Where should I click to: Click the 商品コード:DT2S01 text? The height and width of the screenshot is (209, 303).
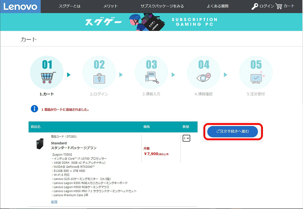point(64,136)
